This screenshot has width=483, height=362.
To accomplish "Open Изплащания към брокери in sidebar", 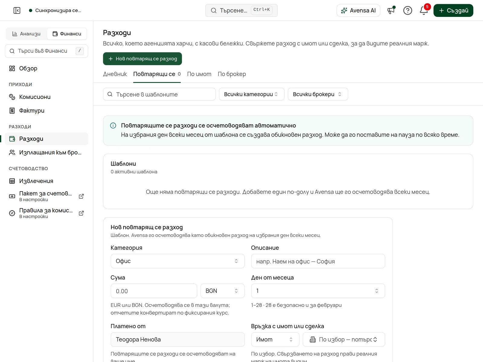I will click(46, 153).
